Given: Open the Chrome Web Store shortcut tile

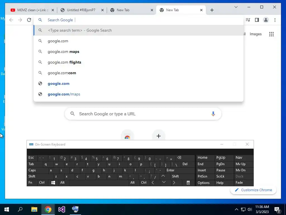Looking at the screenshot, I should (x=127, y=136).
